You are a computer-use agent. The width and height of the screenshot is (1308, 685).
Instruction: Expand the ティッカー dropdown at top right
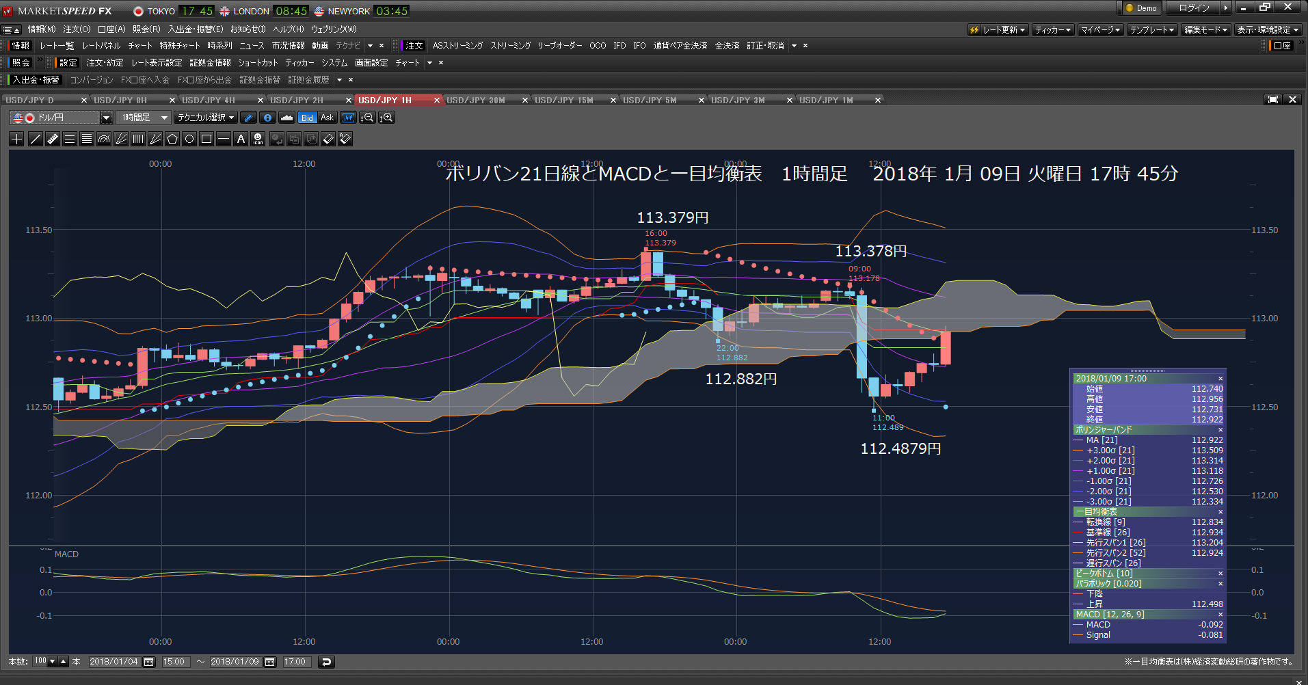coord(1053,29)
